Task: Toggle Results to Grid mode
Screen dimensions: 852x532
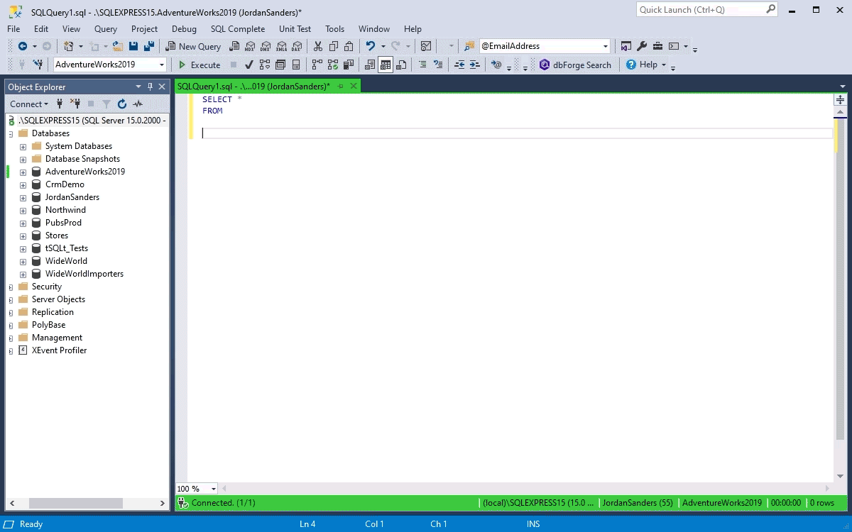Action: point(386,65)
